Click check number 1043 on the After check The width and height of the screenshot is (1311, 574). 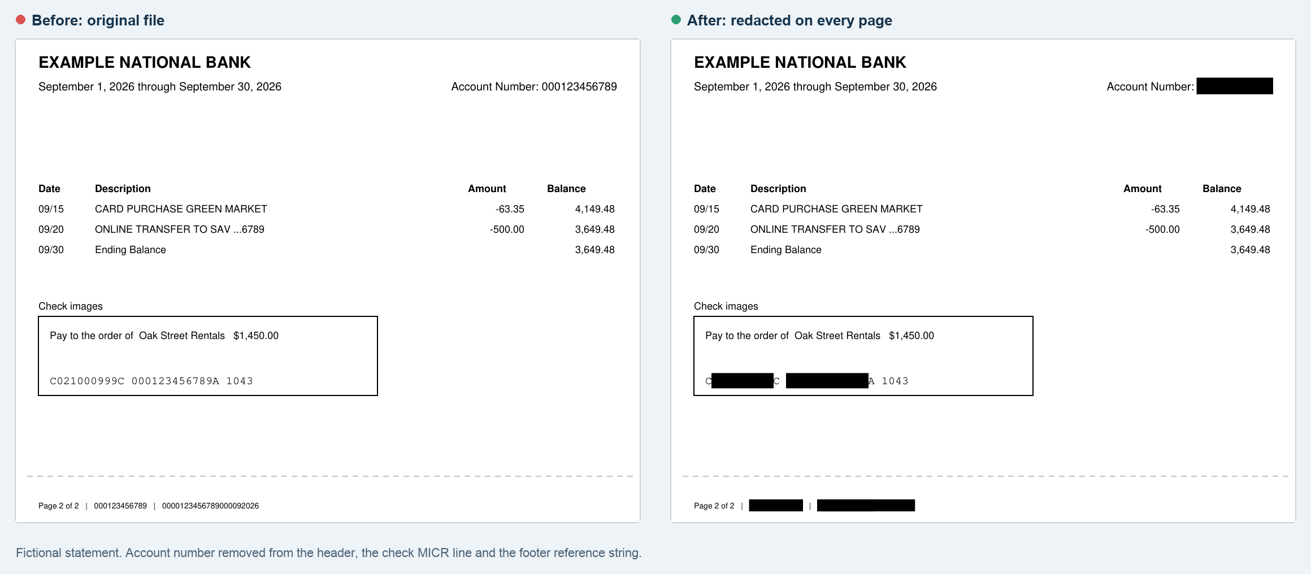coord(895,381)
